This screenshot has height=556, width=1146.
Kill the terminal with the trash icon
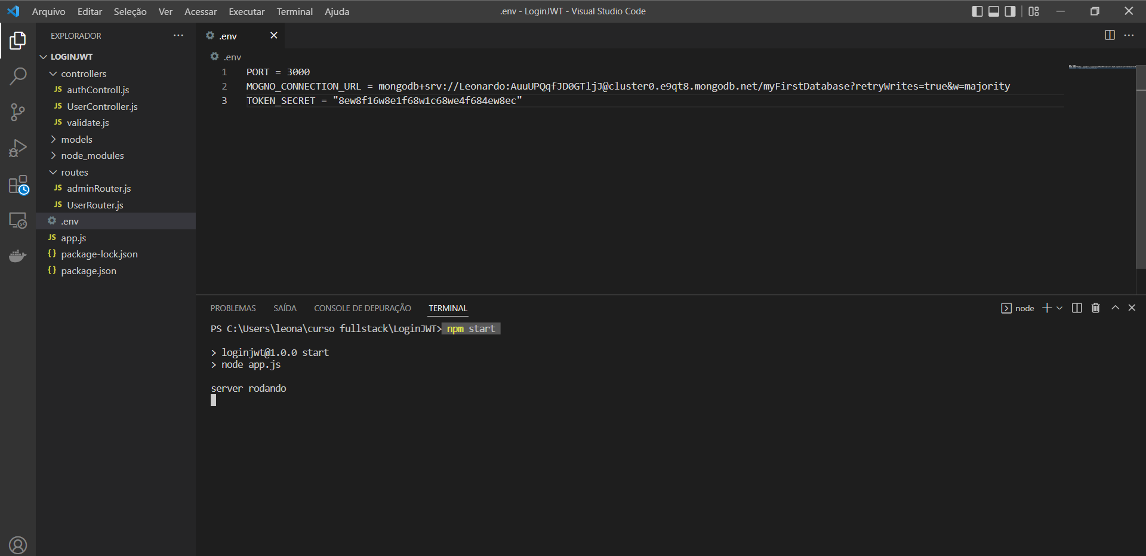(1095, 308)
